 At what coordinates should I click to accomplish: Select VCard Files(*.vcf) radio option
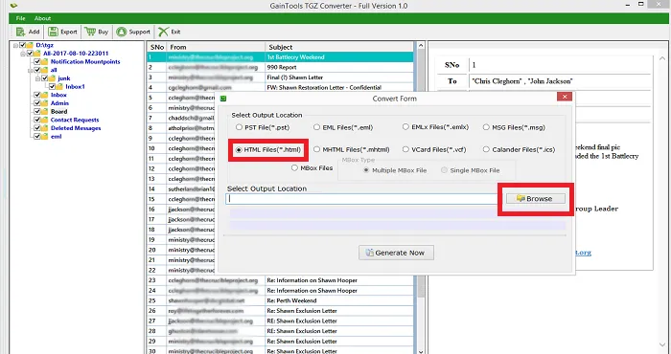click(x=405, y=149)
